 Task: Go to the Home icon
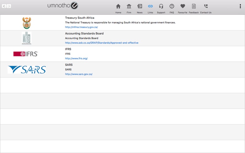coord(118,6)
